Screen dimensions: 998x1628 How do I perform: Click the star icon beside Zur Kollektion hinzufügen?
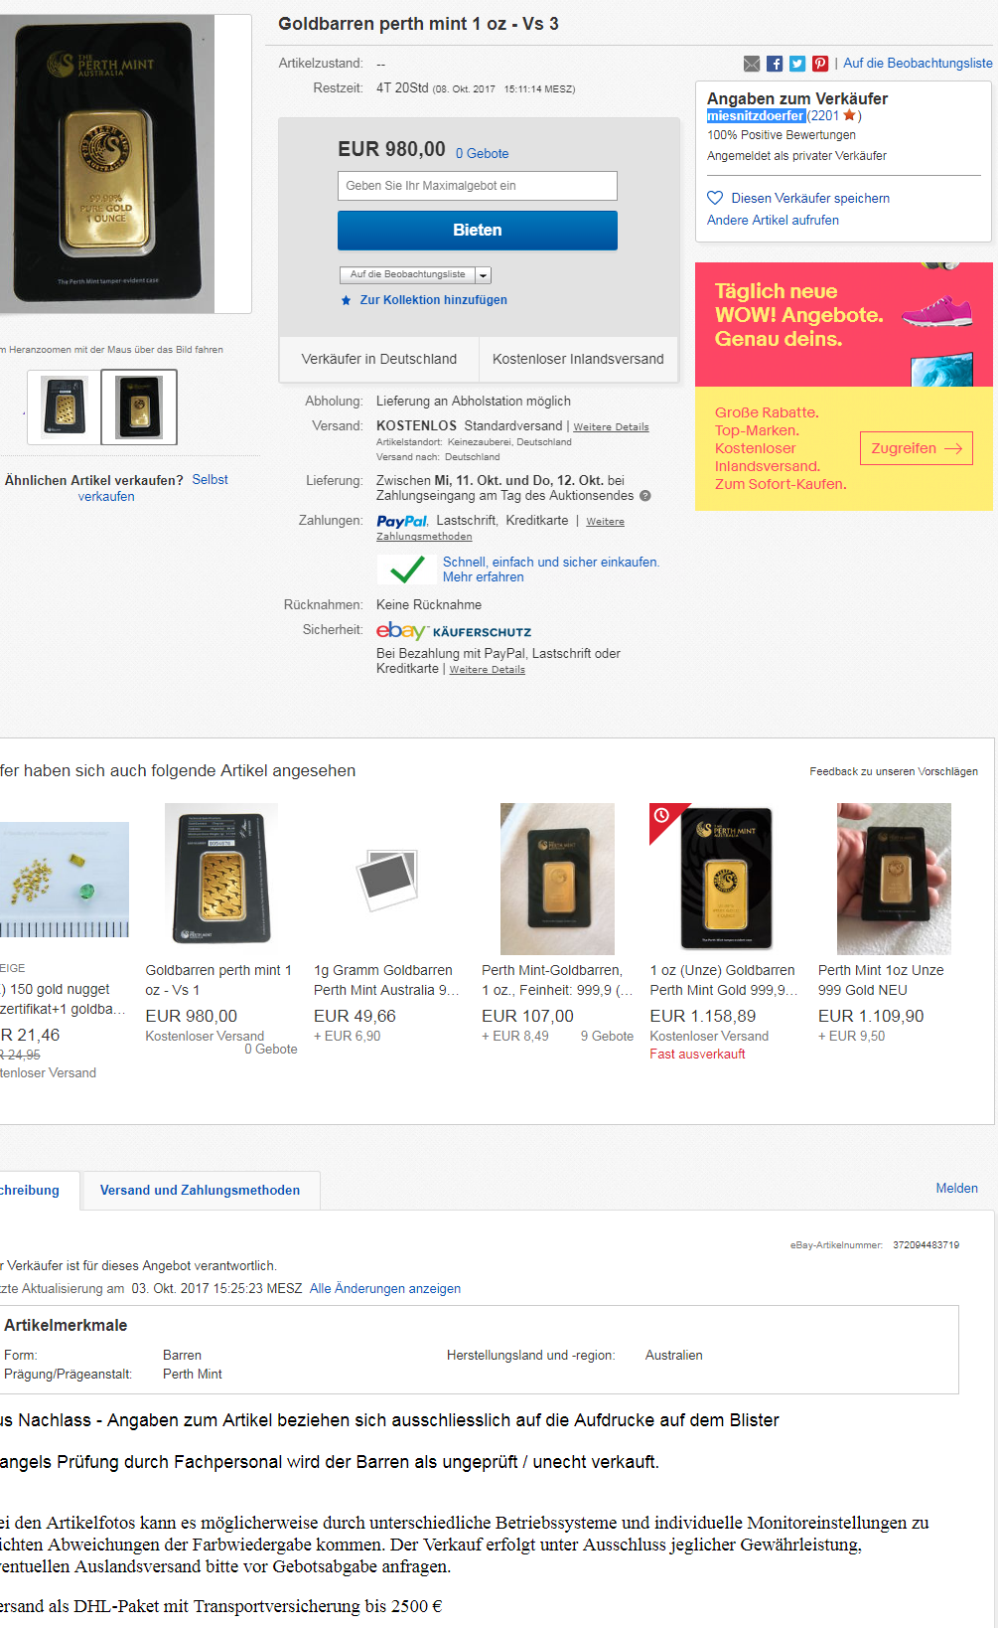pos(346,300)
